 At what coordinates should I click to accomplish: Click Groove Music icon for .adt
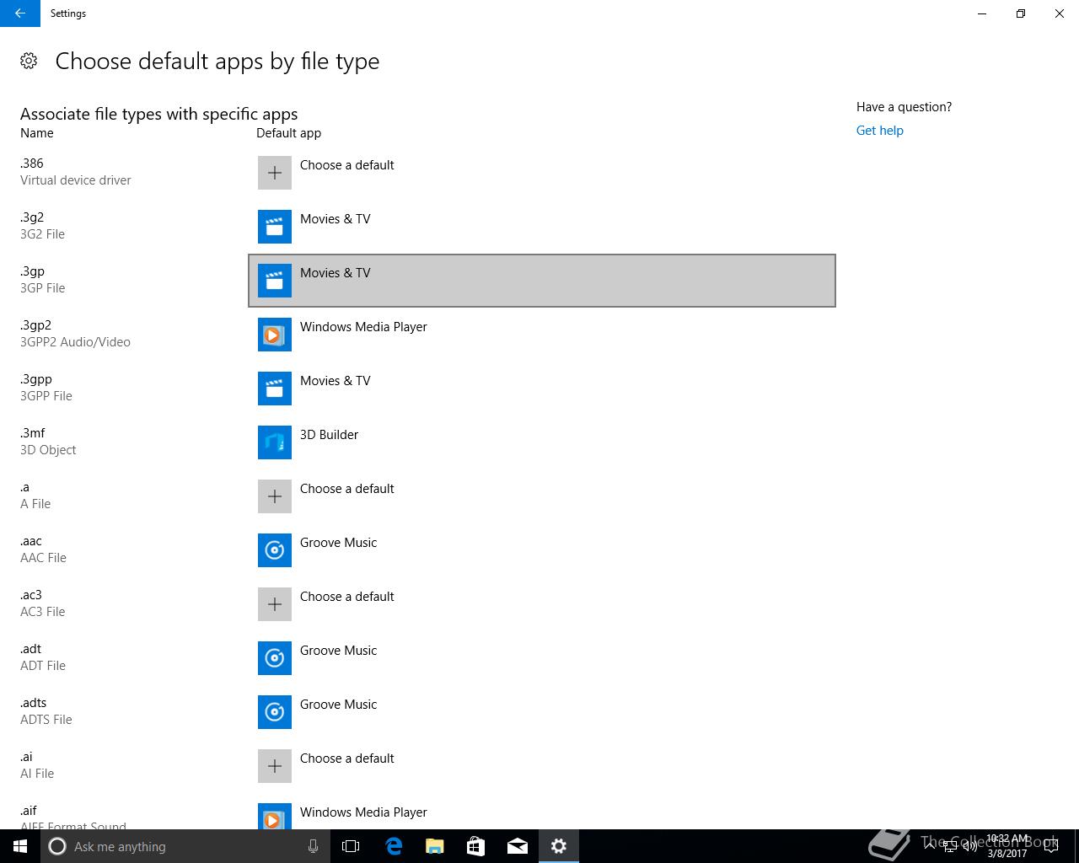(275, 658)
